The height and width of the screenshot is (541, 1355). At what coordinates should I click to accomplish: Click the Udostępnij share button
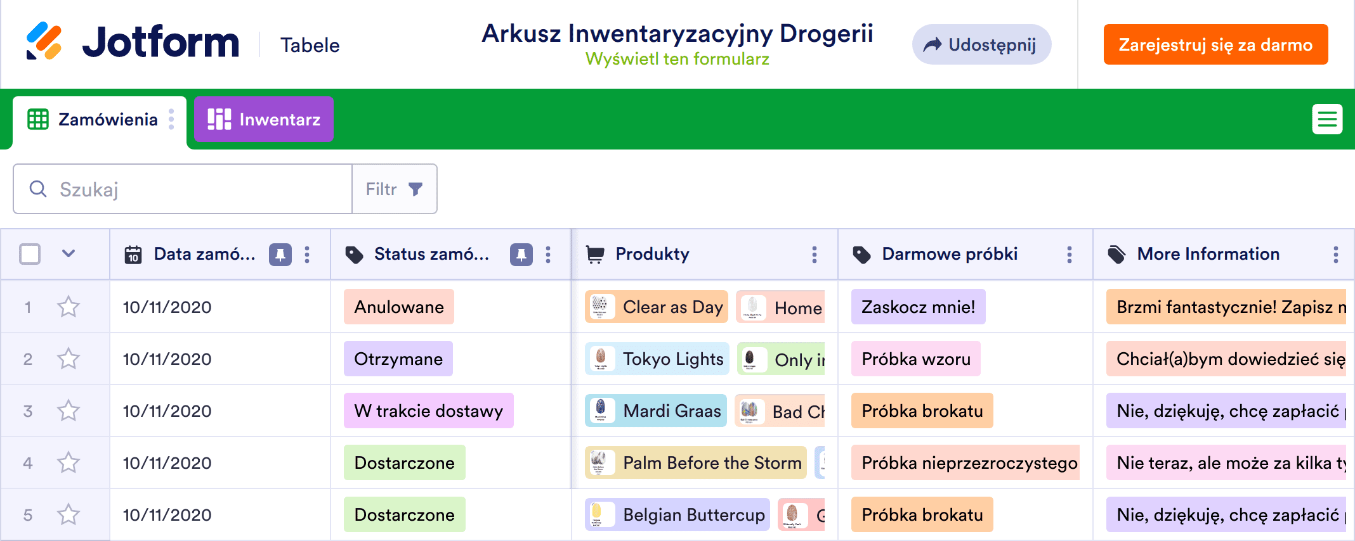tap(981, 44)
